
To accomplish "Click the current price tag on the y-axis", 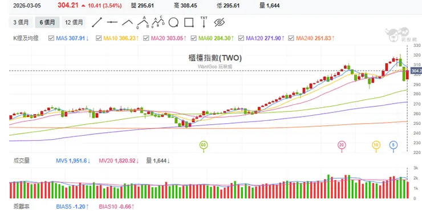I will (416, 71).
